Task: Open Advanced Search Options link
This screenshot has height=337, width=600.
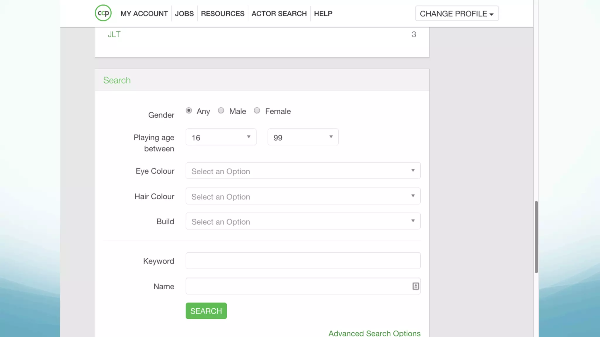Action: (x=374, y=333)
